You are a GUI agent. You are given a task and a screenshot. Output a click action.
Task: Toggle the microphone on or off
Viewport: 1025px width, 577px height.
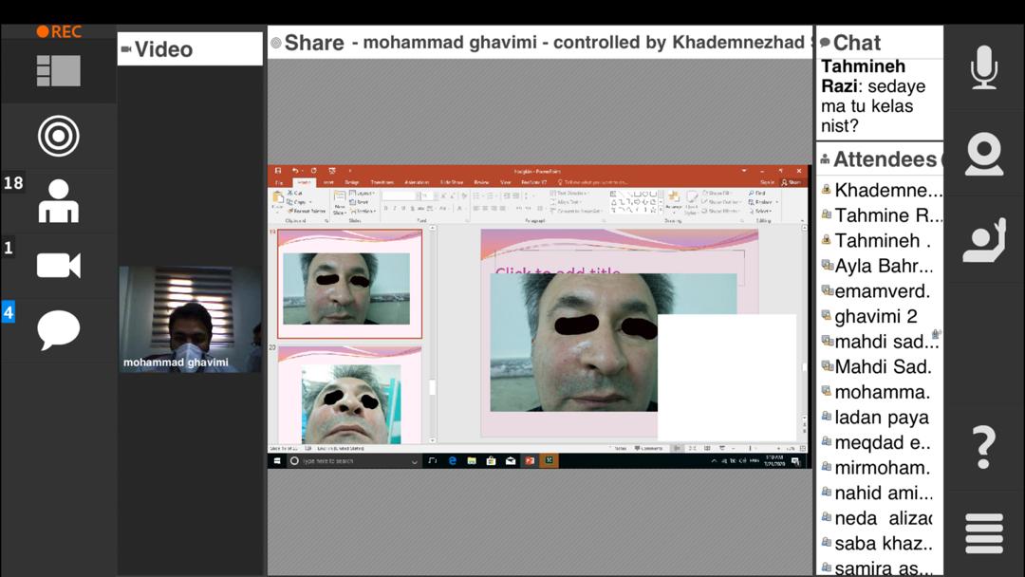point(983,68)
